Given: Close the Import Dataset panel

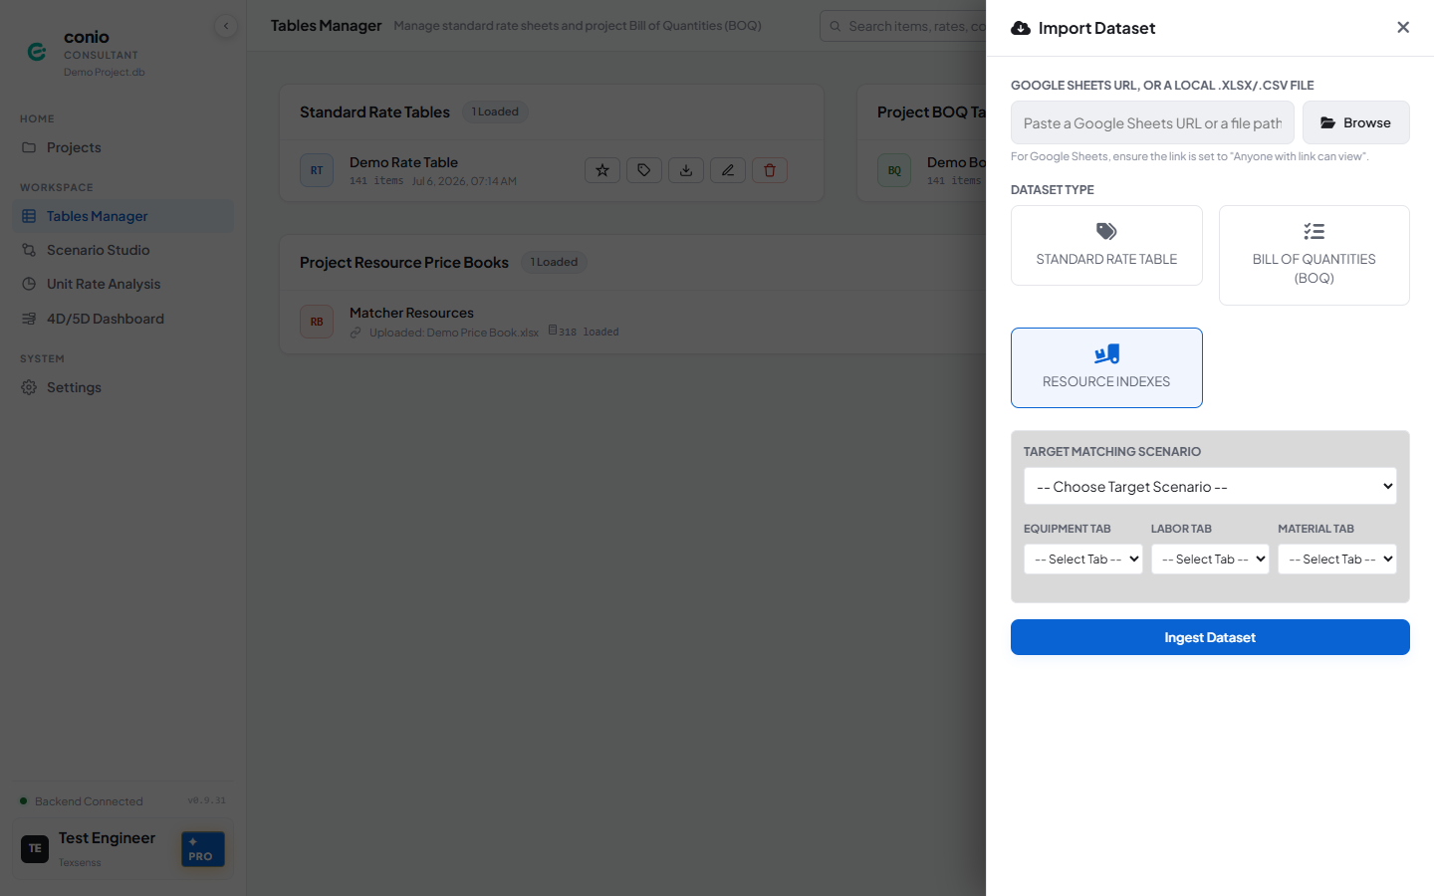Looking at the screenshot, I should [x=1403, y=27].
